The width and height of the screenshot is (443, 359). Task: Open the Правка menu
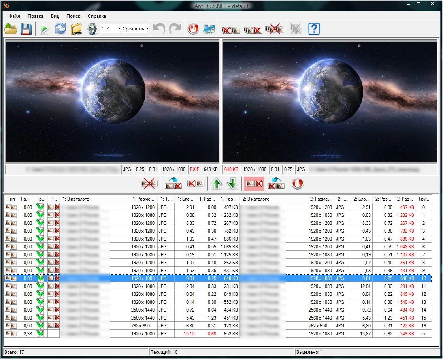click(35, 16)
